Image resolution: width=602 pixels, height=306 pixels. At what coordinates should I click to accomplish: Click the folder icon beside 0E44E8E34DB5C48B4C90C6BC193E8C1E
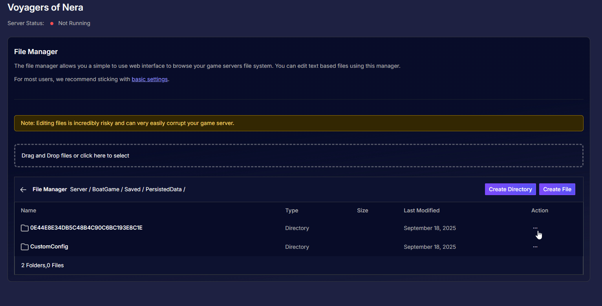pos(25,228)
